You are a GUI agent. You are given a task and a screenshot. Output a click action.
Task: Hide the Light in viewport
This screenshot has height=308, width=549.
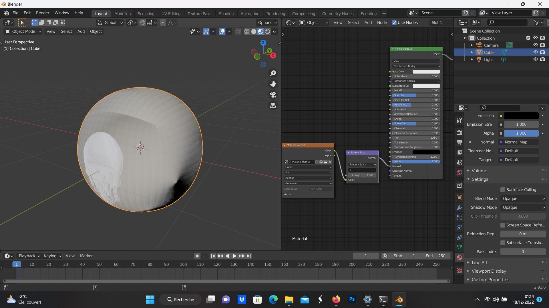coord(535,59)
